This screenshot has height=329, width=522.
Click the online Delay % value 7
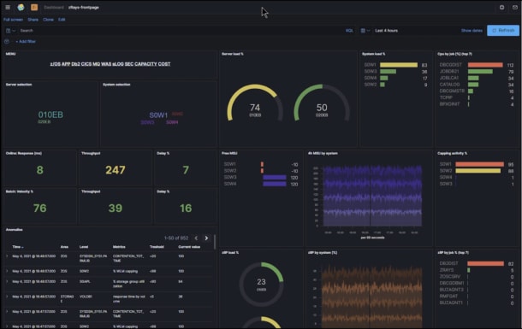point(186,170)
